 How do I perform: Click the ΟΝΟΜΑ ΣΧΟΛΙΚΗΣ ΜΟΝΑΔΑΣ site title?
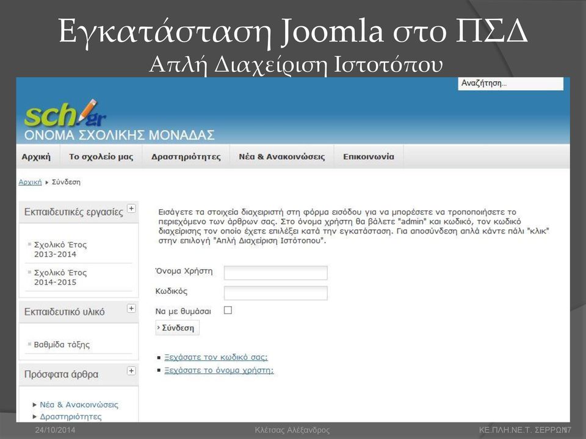coord(119,135)
